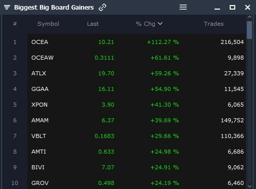Toggle % Chg sort direction chevron
The image size is (256, 189).
pos(160,24)
